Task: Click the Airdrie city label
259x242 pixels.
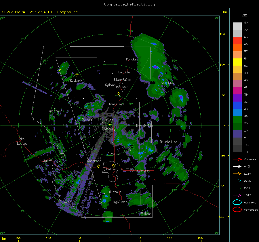Action: coord(113,154)
